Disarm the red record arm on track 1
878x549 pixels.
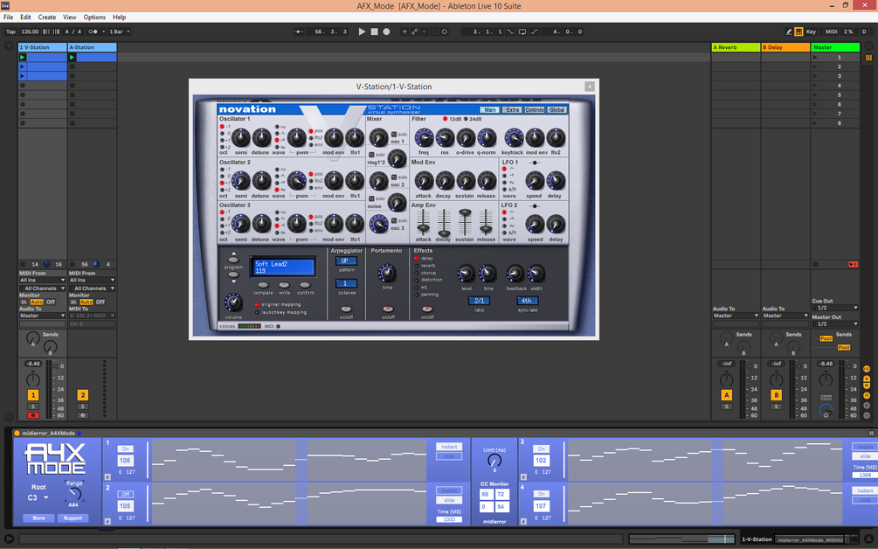pos(33,415)
